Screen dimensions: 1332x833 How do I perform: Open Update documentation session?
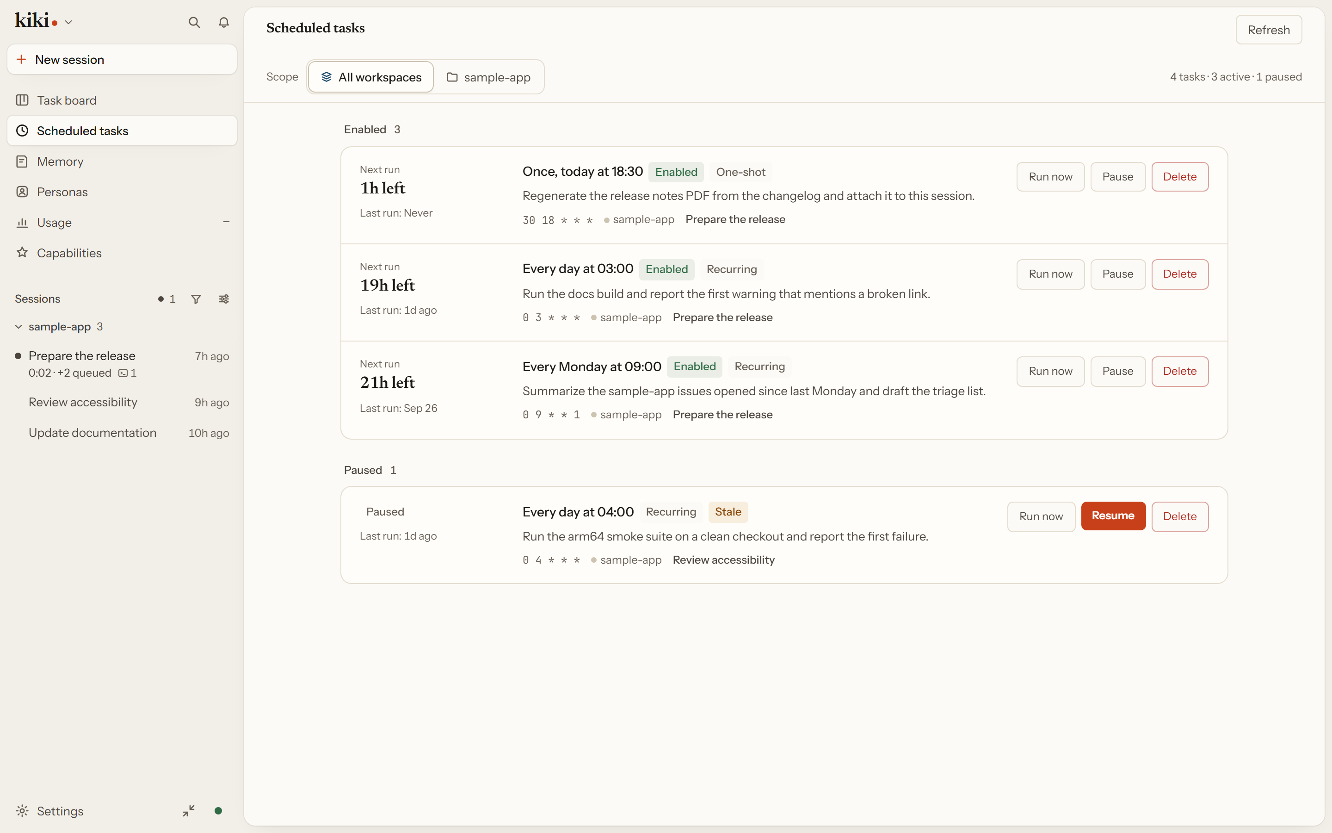click(x=122, y=433)
